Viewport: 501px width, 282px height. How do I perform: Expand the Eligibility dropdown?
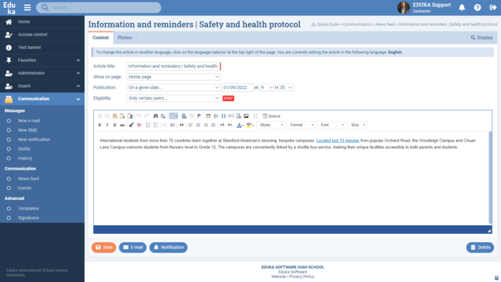point(174,98)
